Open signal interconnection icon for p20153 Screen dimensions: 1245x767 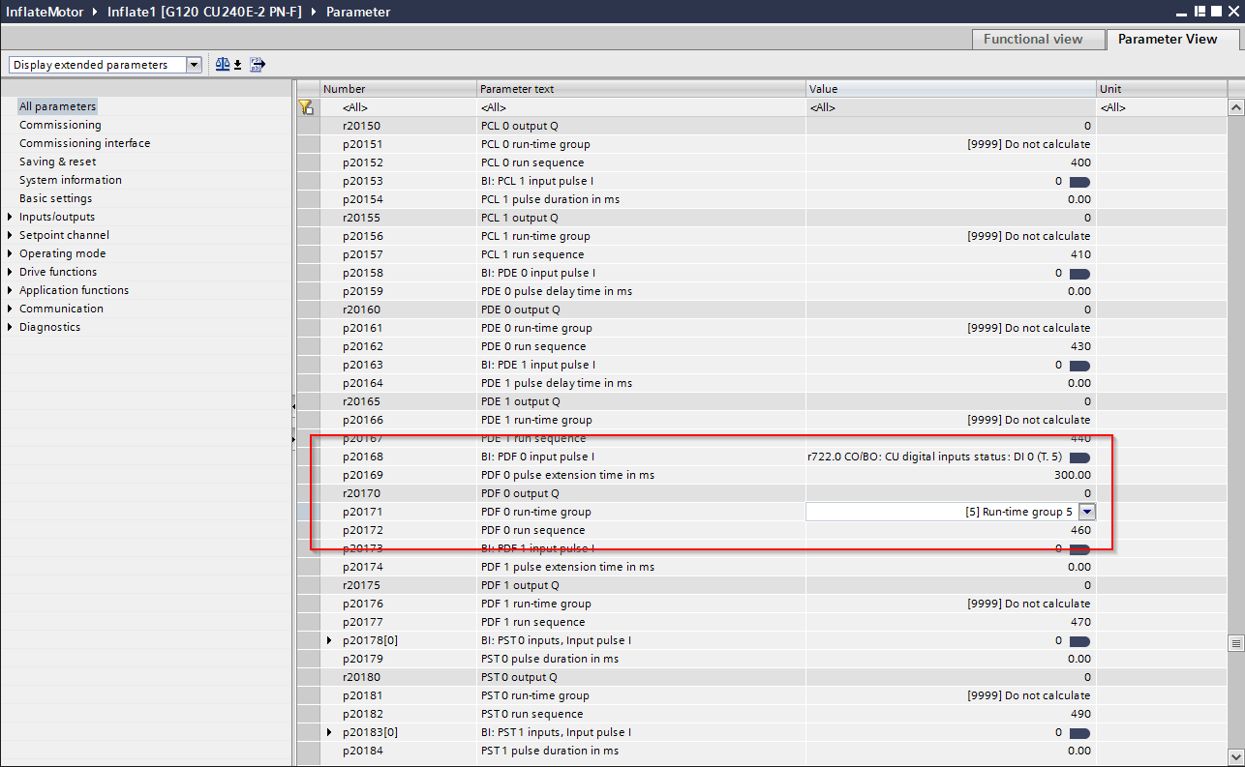coord(1079,181)
